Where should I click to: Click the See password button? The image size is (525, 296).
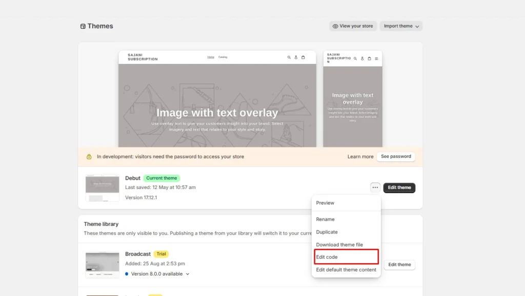pos(396,156)
